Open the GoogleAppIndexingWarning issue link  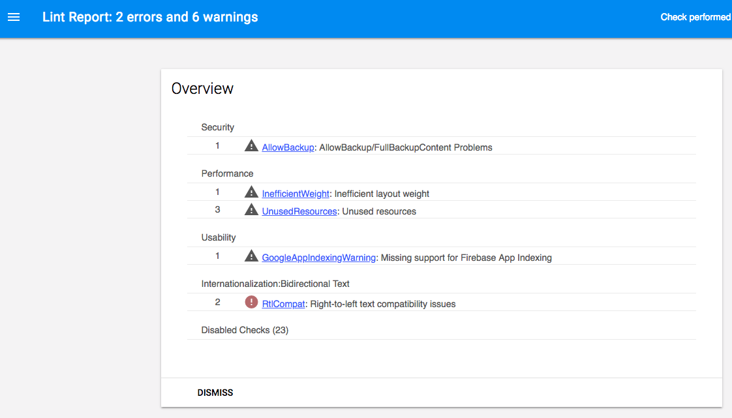click(319, 258)
